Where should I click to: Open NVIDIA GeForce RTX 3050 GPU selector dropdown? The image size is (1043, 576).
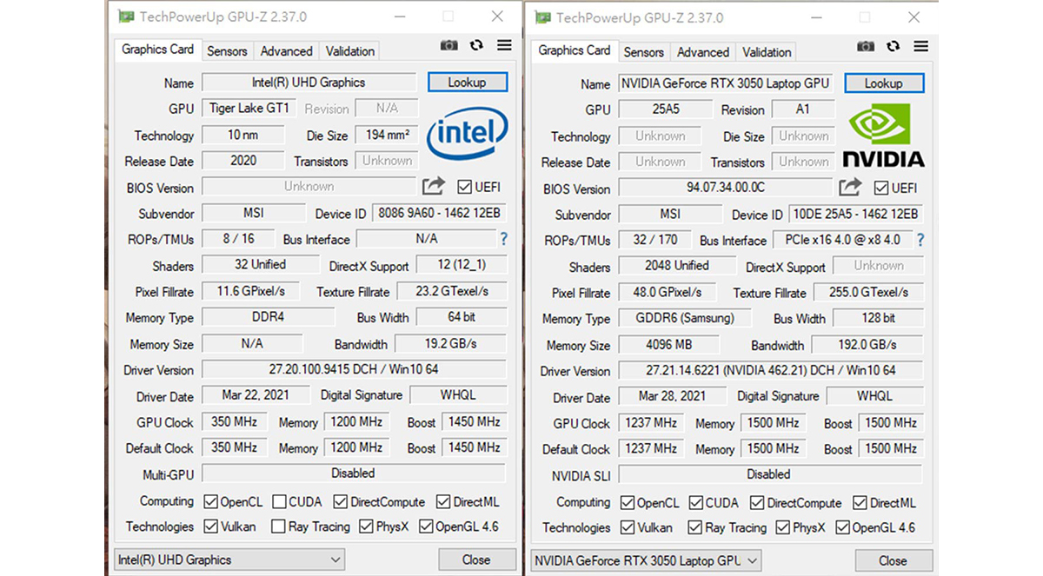tap(646, 560)
